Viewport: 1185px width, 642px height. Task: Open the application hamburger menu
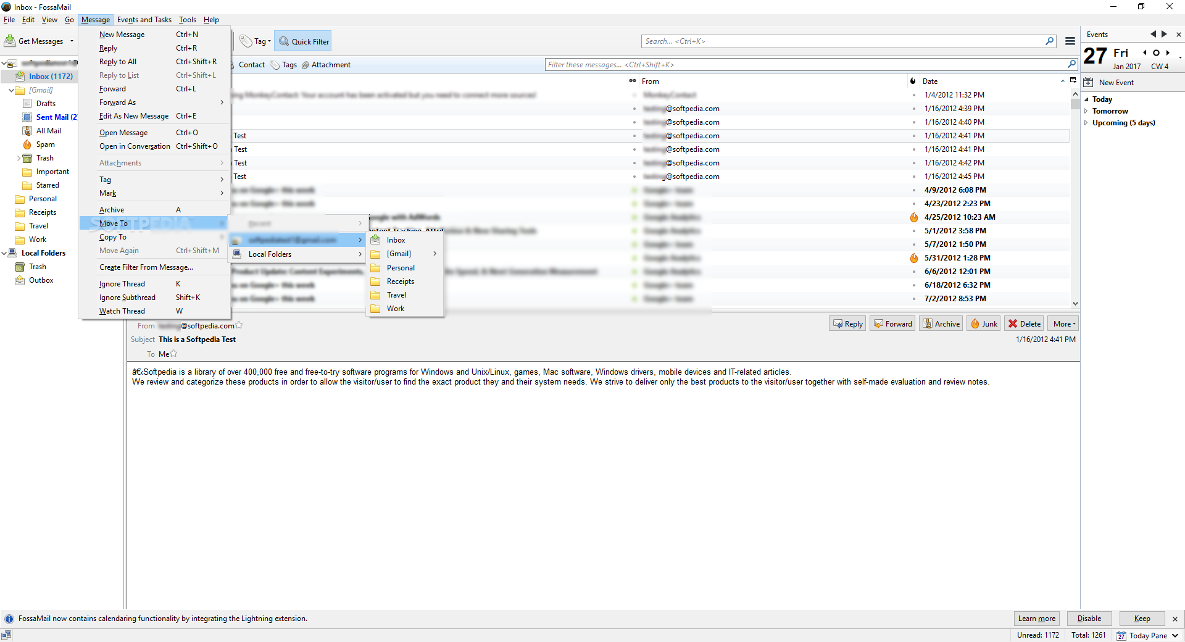point(1070,41)
